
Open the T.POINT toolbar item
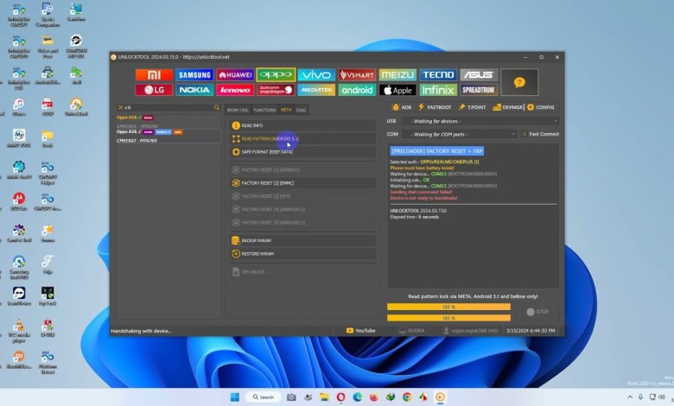pos(472,107)
